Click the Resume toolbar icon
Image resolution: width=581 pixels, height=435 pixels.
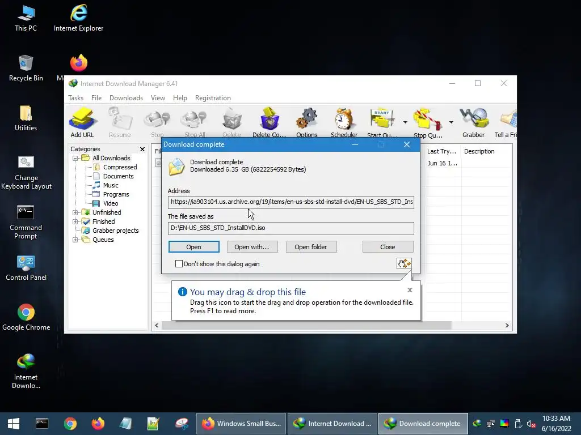120,122
